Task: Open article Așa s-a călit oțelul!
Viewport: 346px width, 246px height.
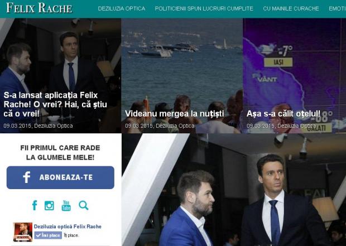Action: point(283,114)
